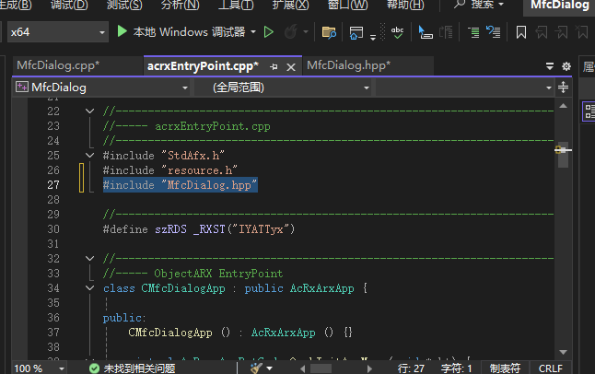The height and width of the screenshot is (374, 595).
Task: Toggle pin on acrxEntryPoint.cpp tab
Action: [274, 66]
